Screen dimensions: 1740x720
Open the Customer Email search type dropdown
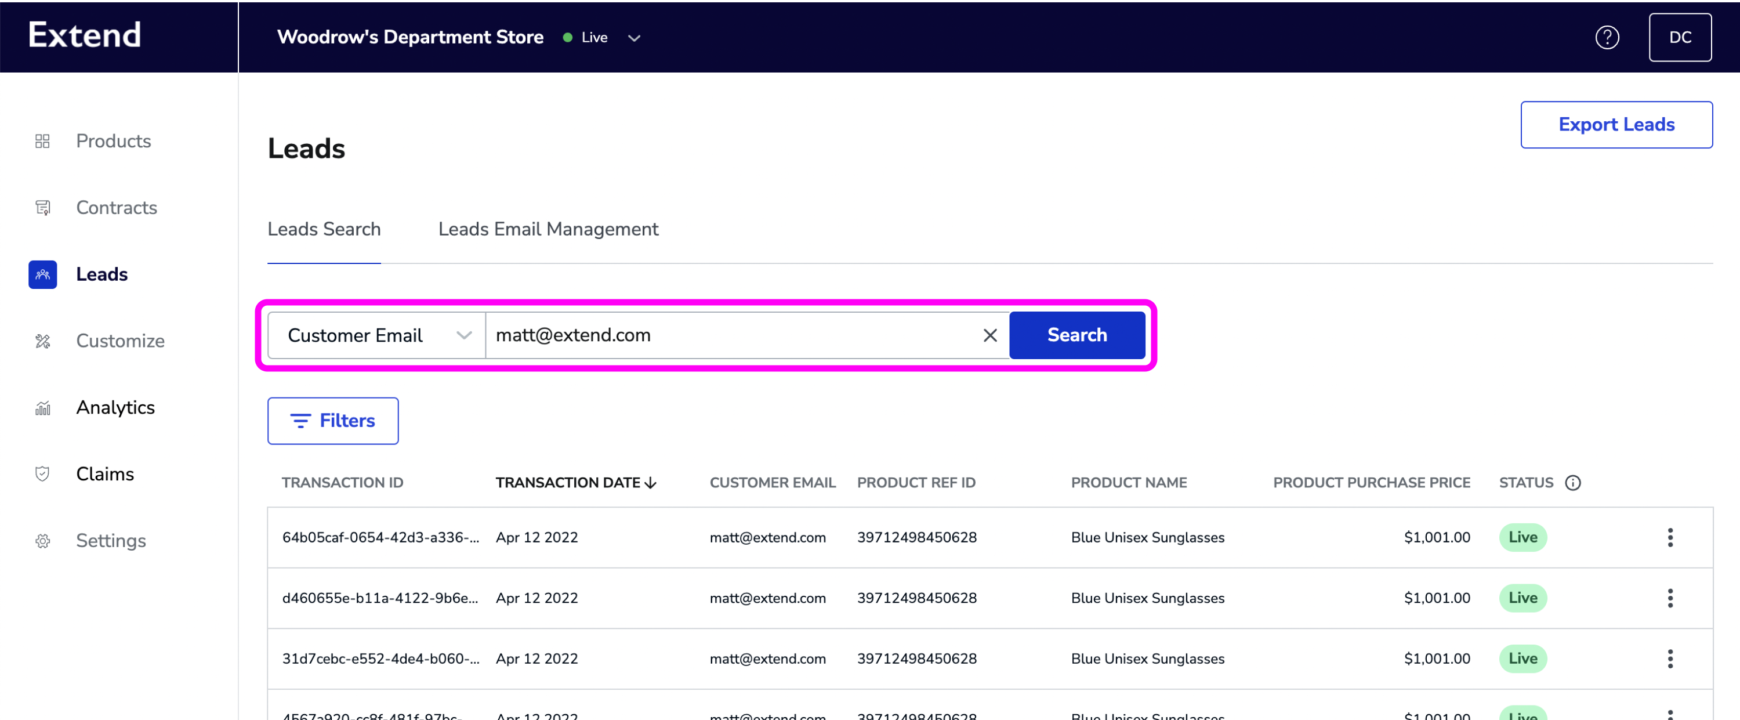tap(377, 335)
